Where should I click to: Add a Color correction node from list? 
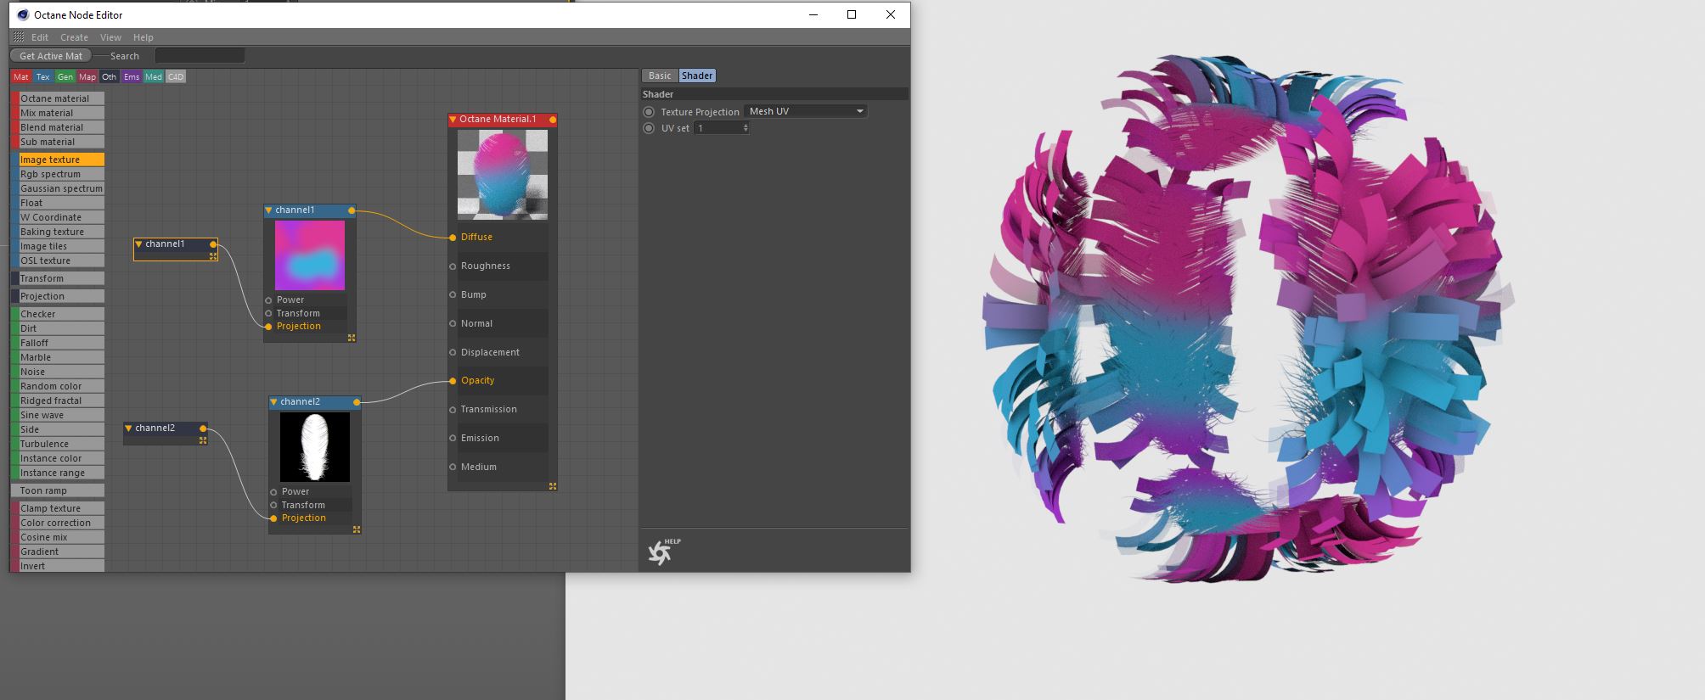[56, 523]
